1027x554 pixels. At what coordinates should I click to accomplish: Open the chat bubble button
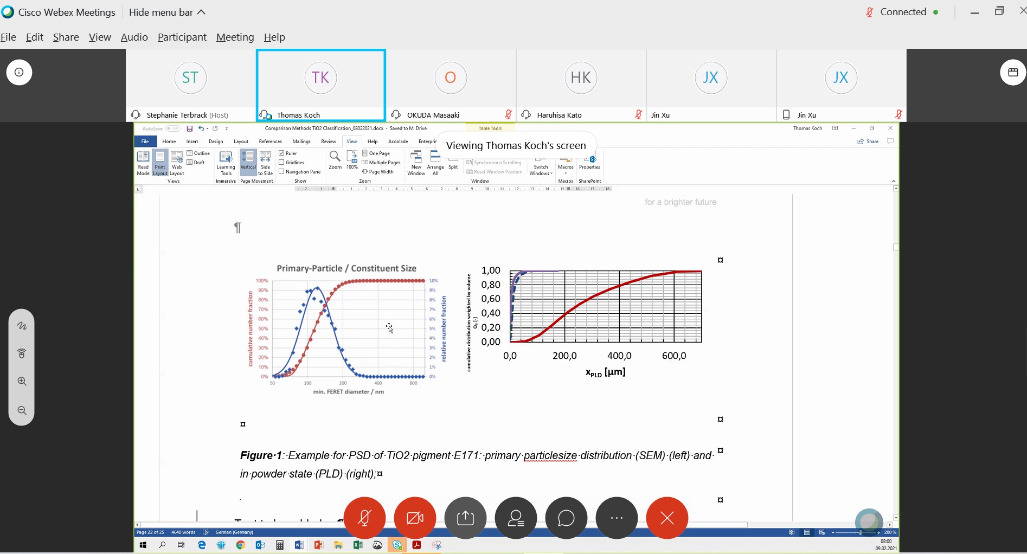tap(566, 518)
